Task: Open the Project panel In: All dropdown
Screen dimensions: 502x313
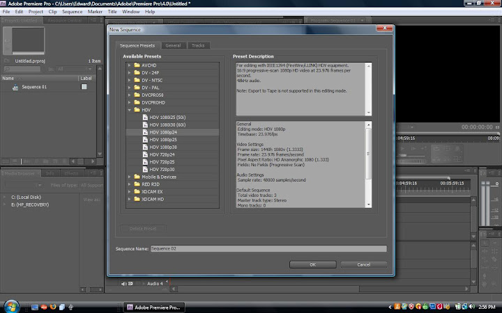Action: pos(75,69)
